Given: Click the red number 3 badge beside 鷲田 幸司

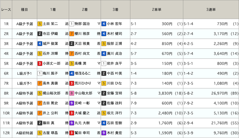Looking at the screenshot, I should pyautogui.click(x=72, y=133).
